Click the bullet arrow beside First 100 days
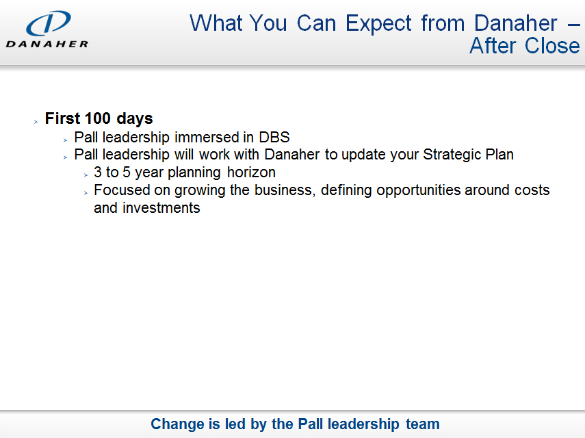 pos(36,122)
